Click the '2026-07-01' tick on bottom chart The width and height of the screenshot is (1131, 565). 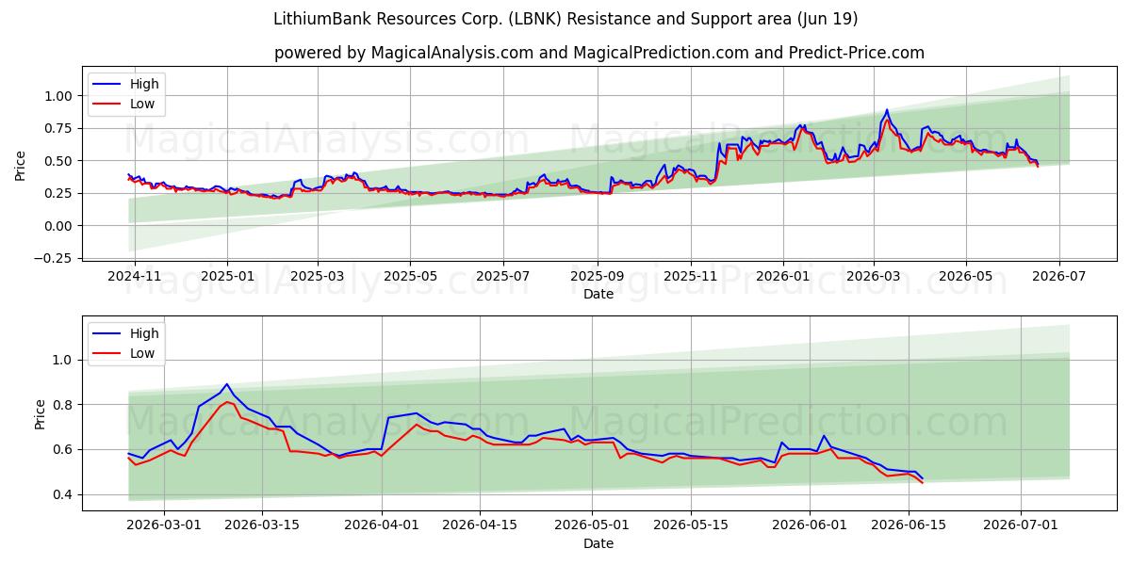(1021, 525)
